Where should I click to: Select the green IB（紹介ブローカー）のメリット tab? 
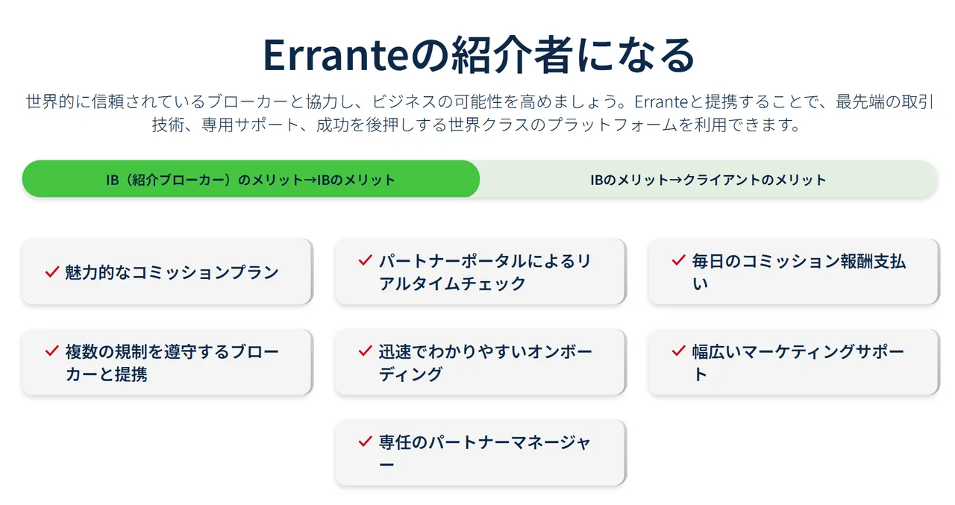tap(251, 179)
